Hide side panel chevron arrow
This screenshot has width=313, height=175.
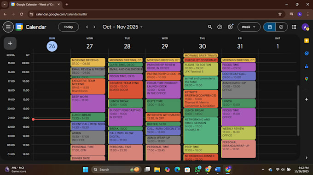(307, 158)
